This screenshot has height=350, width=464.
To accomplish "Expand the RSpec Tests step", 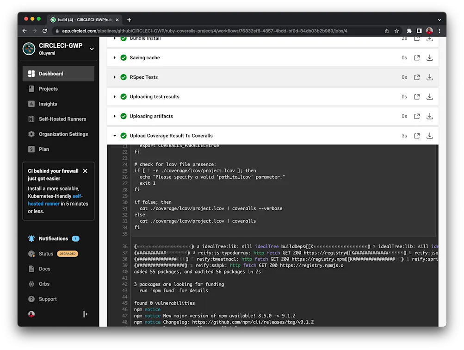I will pyautogui.click(x=115, y=77).
